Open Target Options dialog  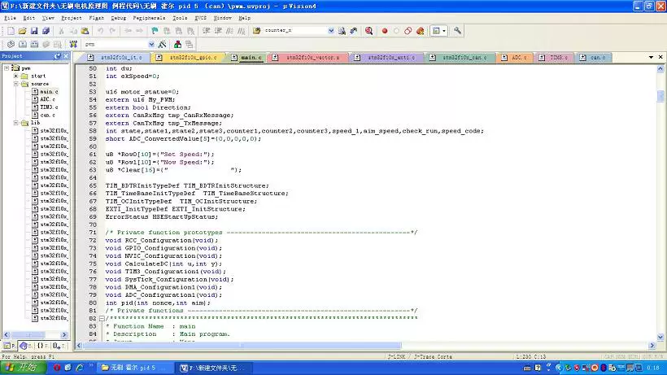pyautogui.click(x=162, y=44)
